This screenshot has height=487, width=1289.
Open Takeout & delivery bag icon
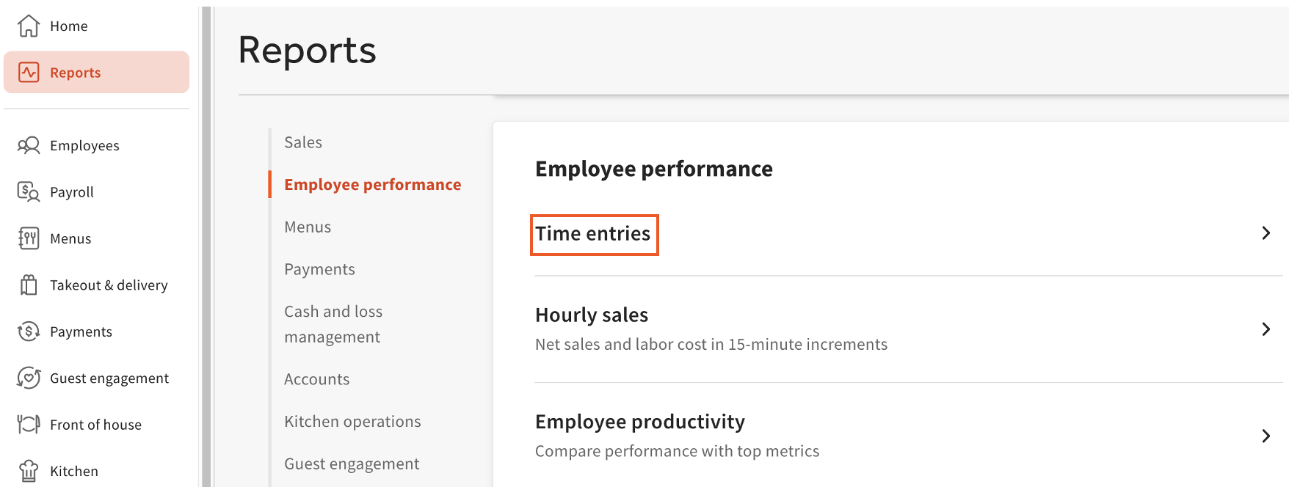(27, 285)
